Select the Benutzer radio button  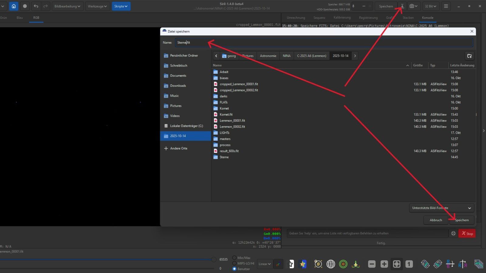pyautogui.click(x=234, y=269)
